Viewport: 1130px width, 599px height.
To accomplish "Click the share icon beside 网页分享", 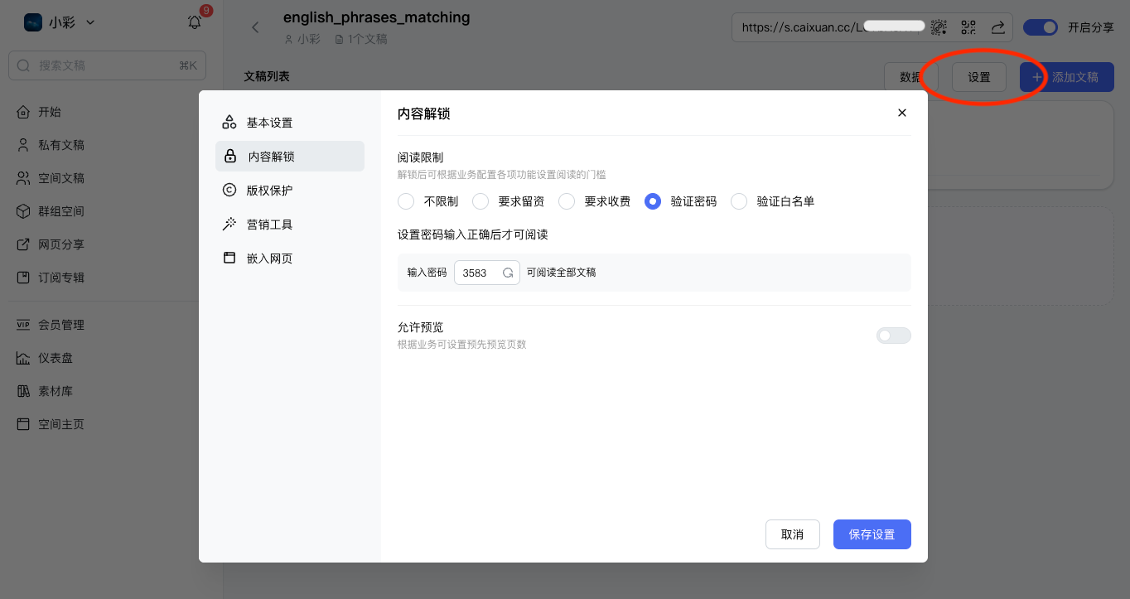I will coord(23,244).
